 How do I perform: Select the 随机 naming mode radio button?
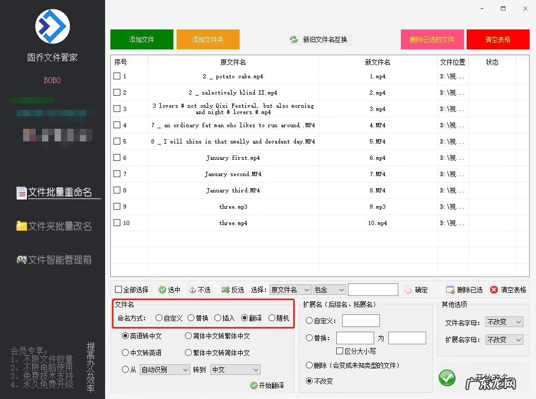pos(272,318)
